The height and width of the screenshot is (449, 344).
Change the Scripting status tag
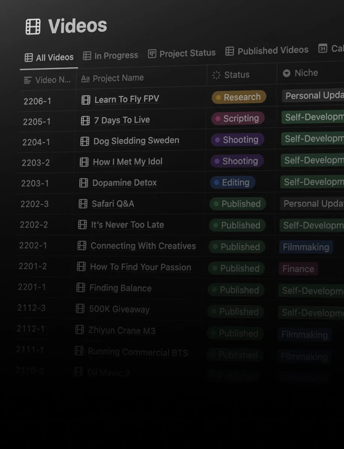pos(238,119)
